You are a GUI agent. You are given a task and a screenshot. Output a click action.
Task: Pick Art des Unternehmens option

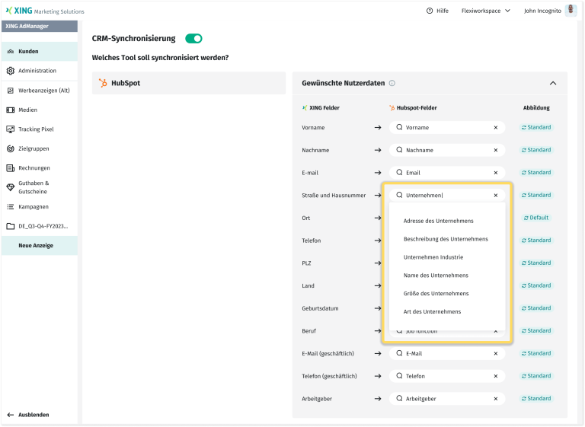coord(432,312)
